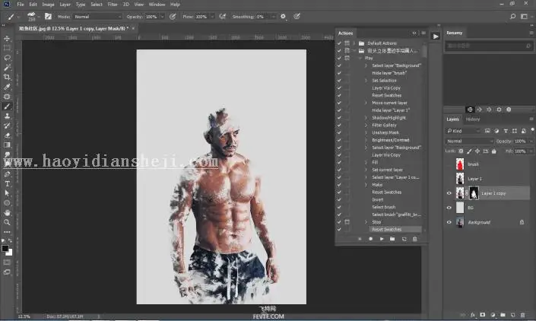The image size is (536, 321).
Task: Select the Eraser tool
Action: (7, 135)
